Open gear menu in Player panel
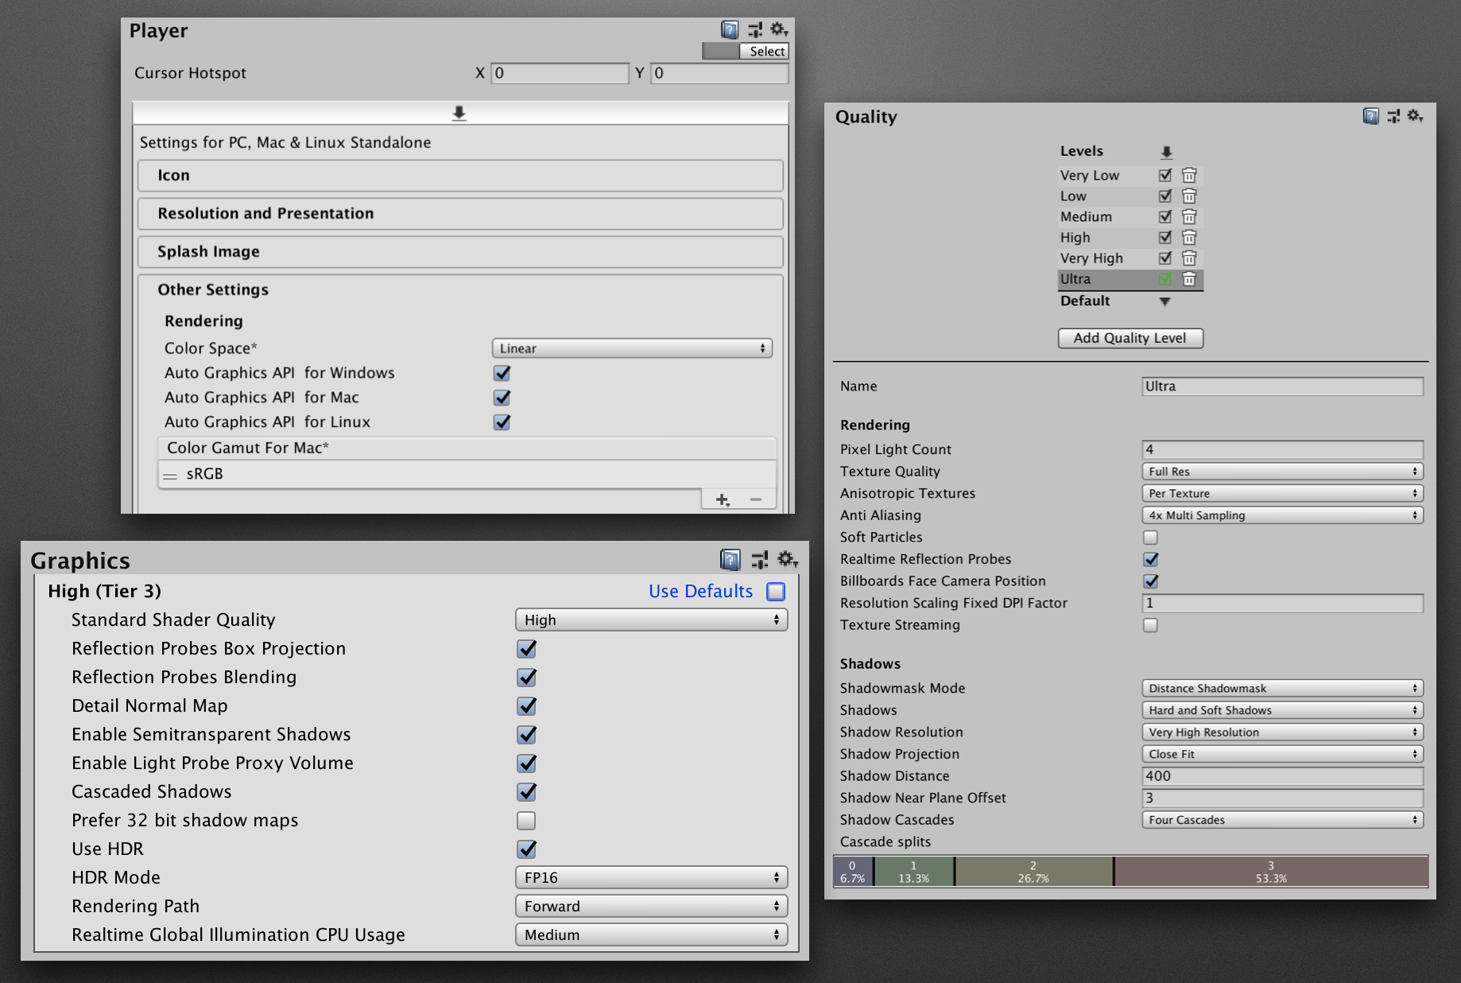The image size is (1461, 983). [779, 30]
